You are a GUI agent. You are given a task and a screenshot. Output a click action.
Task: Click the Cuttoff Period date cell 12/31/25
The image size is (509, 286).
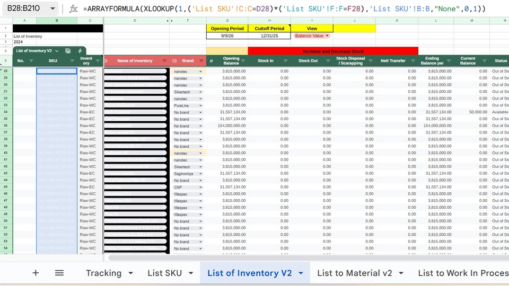(269, 35)
